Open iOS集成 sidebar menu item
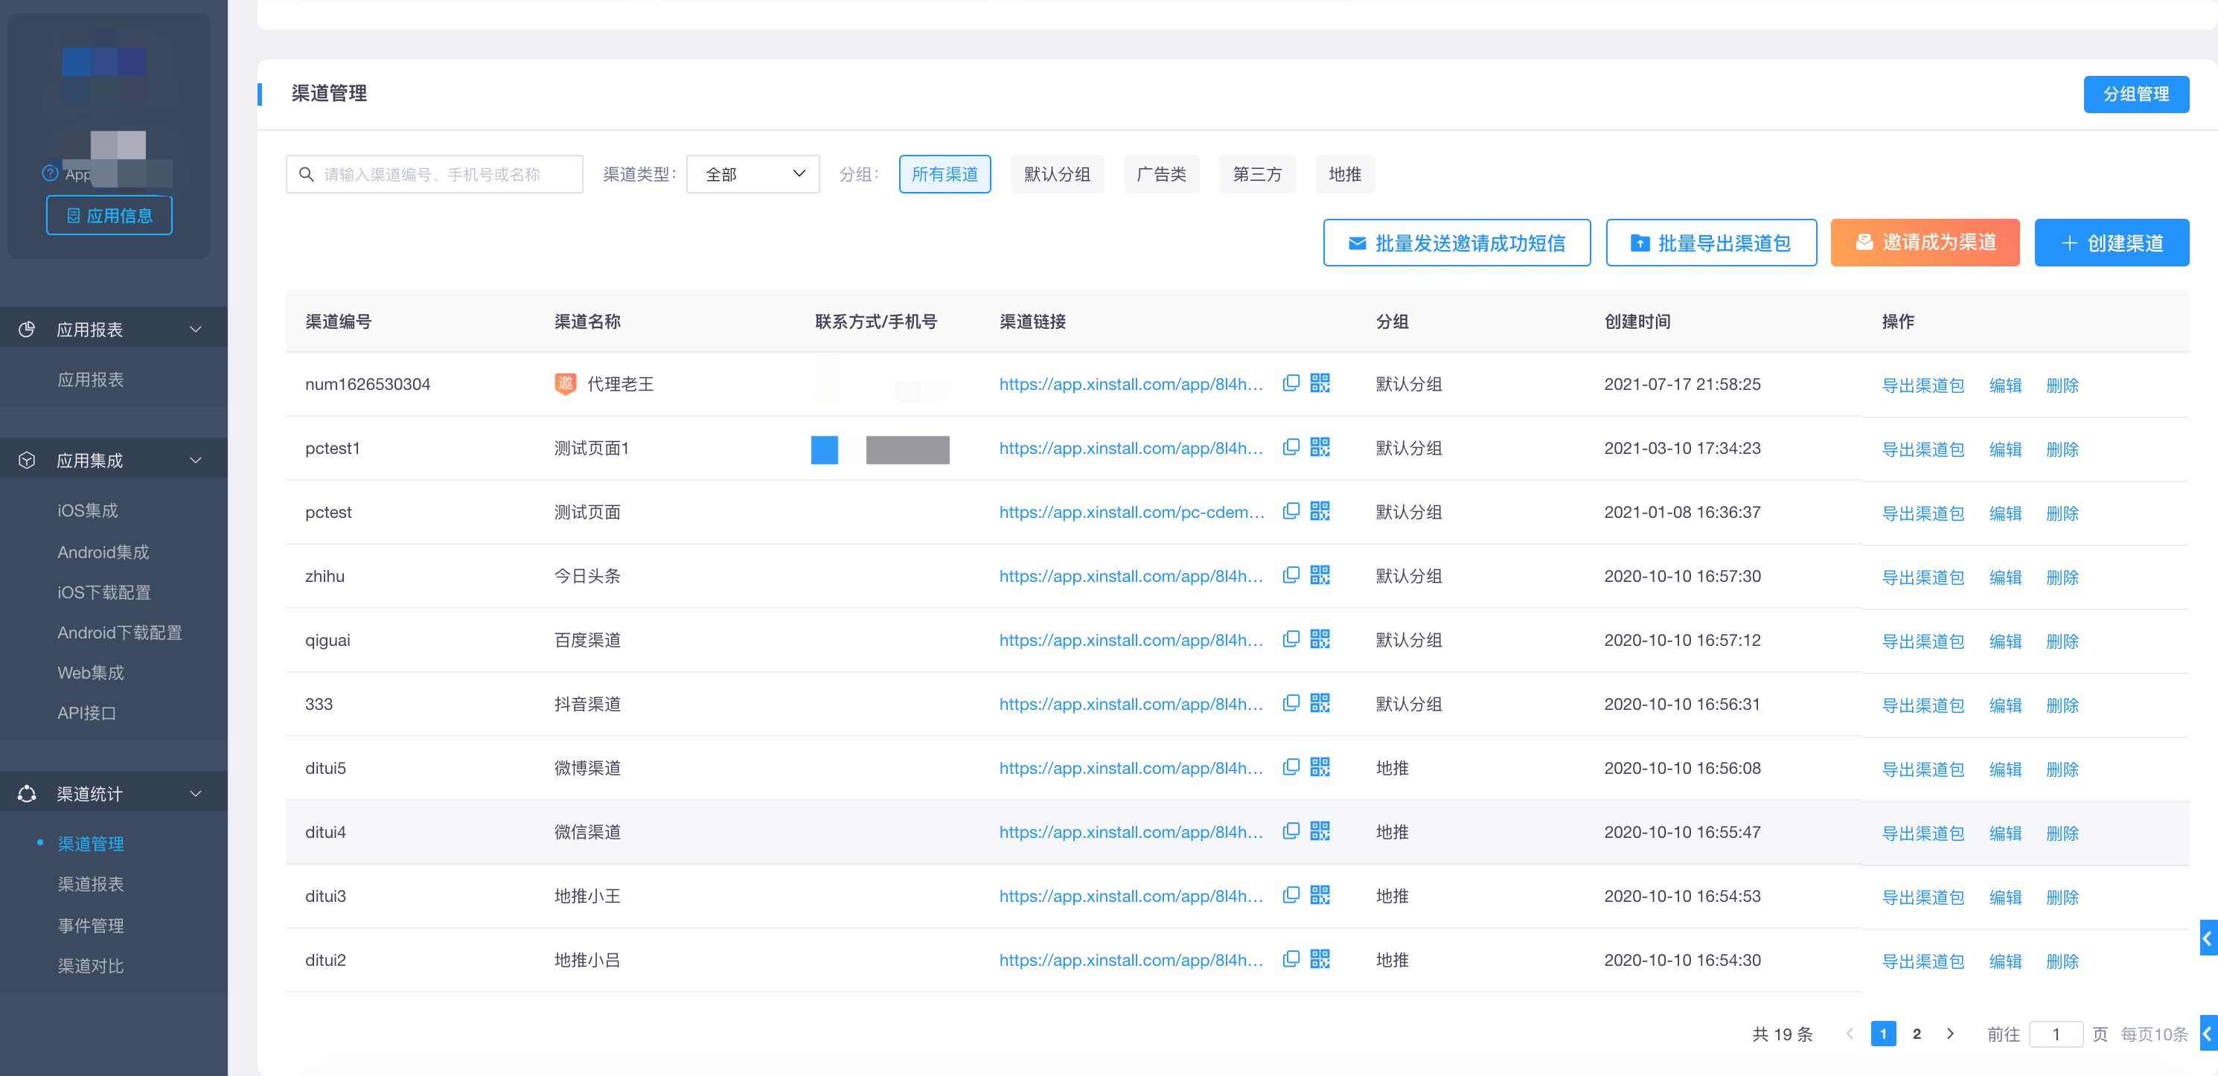Image resolution: width=2218 pixels, height=1076 pixels. [87, 510]
